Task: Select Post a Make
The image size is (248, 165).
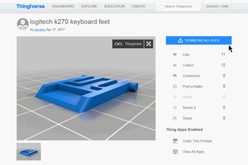Action: [x=192, y=86]
